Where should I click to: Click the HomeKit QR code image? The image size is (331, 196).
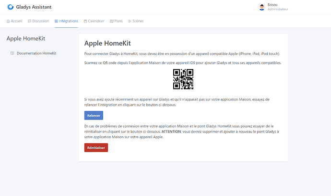(183, 79)
